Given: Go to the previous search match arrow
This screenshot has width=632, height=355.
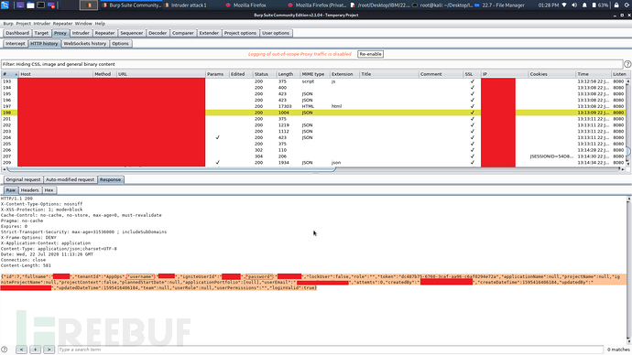Looking at the screenshot, I should click(x=21, y=350).
